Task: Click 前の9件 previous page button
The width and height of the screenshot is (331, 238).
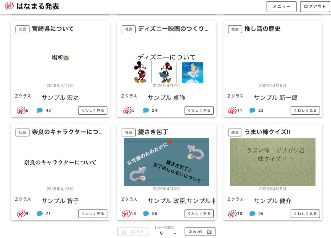Action: coord(133,232)
